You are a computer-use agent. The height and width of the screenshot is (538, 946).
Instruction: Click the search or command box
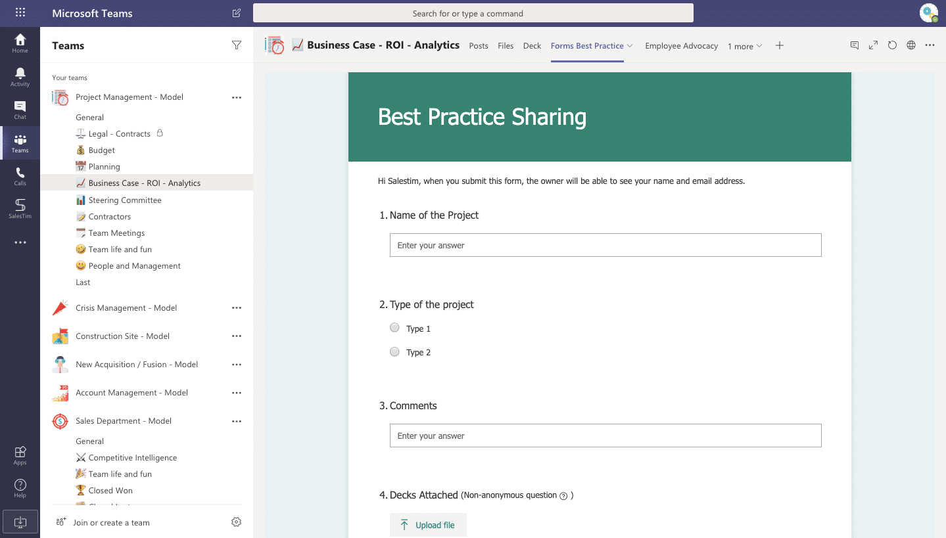pyautogui.click(x=473, y=13)
